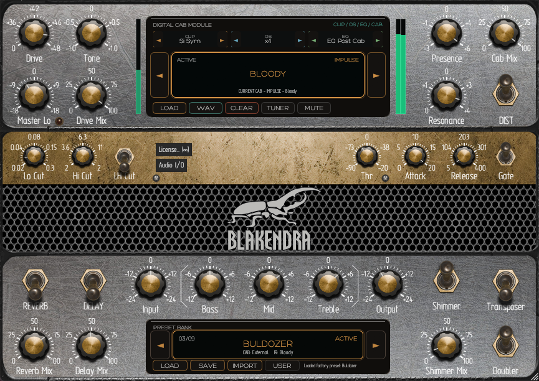
Task: Click the small LED beside Master Lo
Action: tap(59, 121)
